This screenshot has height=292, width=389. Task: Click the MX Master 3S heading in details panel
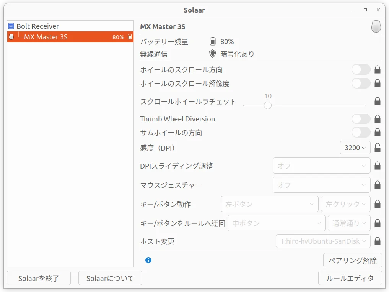(x=163, y=26)
